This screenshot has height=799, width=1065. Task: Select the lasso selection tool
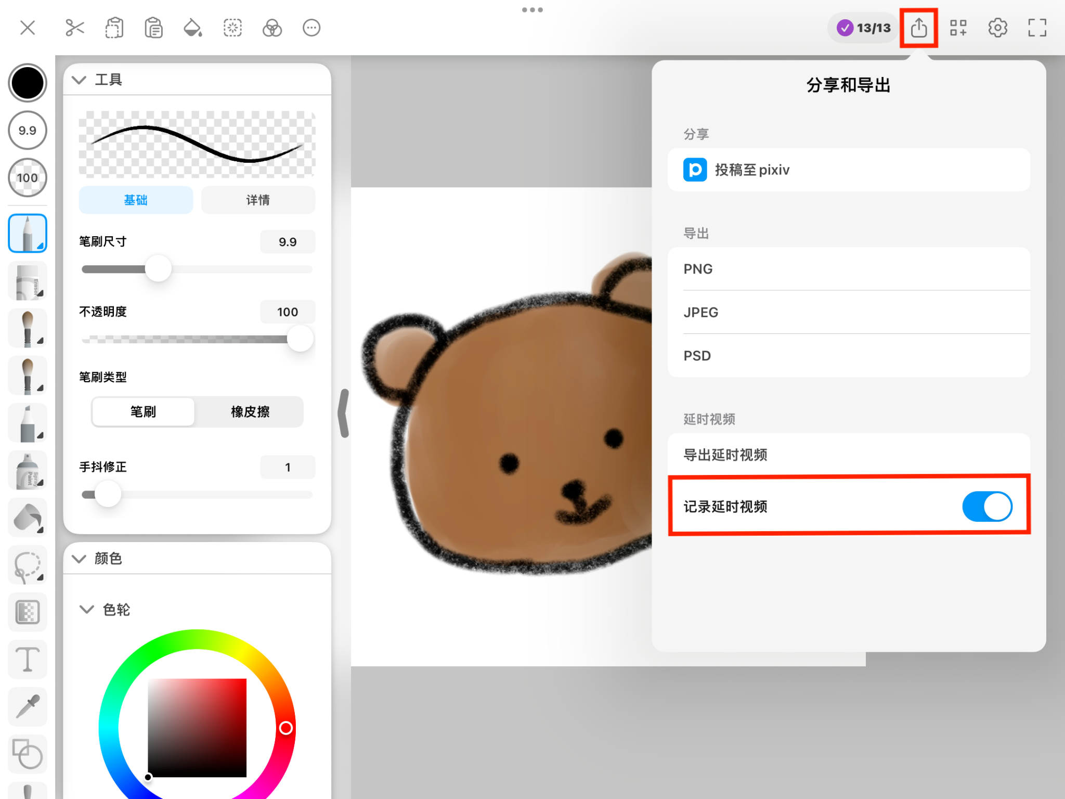tap(28, 565)
